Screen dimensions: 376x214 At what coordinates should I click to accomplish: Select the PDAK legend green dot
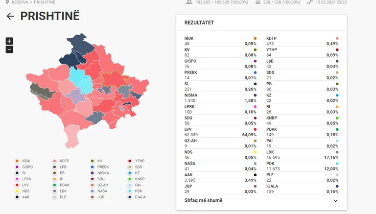[x=55, y=185]
